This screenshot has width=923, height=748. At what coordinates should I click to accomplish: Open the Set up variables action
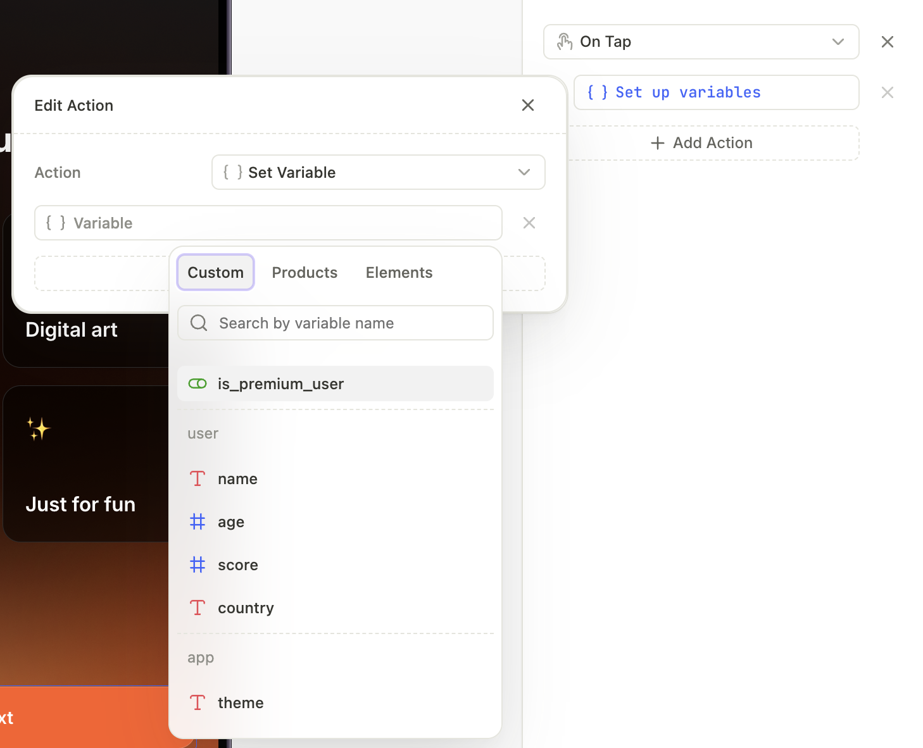717,92
